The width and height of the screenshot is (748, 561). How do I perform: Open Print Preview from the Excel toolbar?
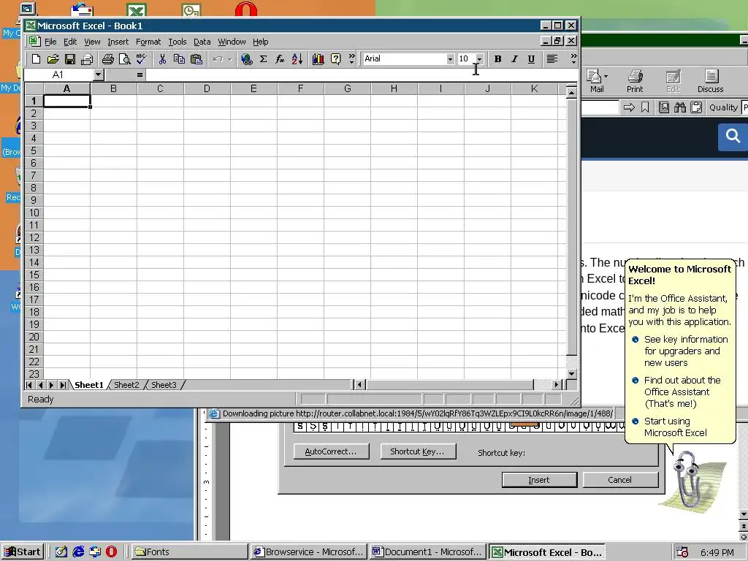click(x=124, y=59)
